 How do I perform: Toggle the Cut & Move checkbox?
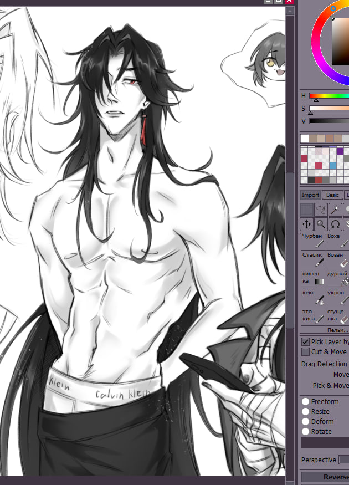pyautogui.click(x=305, y=351)
